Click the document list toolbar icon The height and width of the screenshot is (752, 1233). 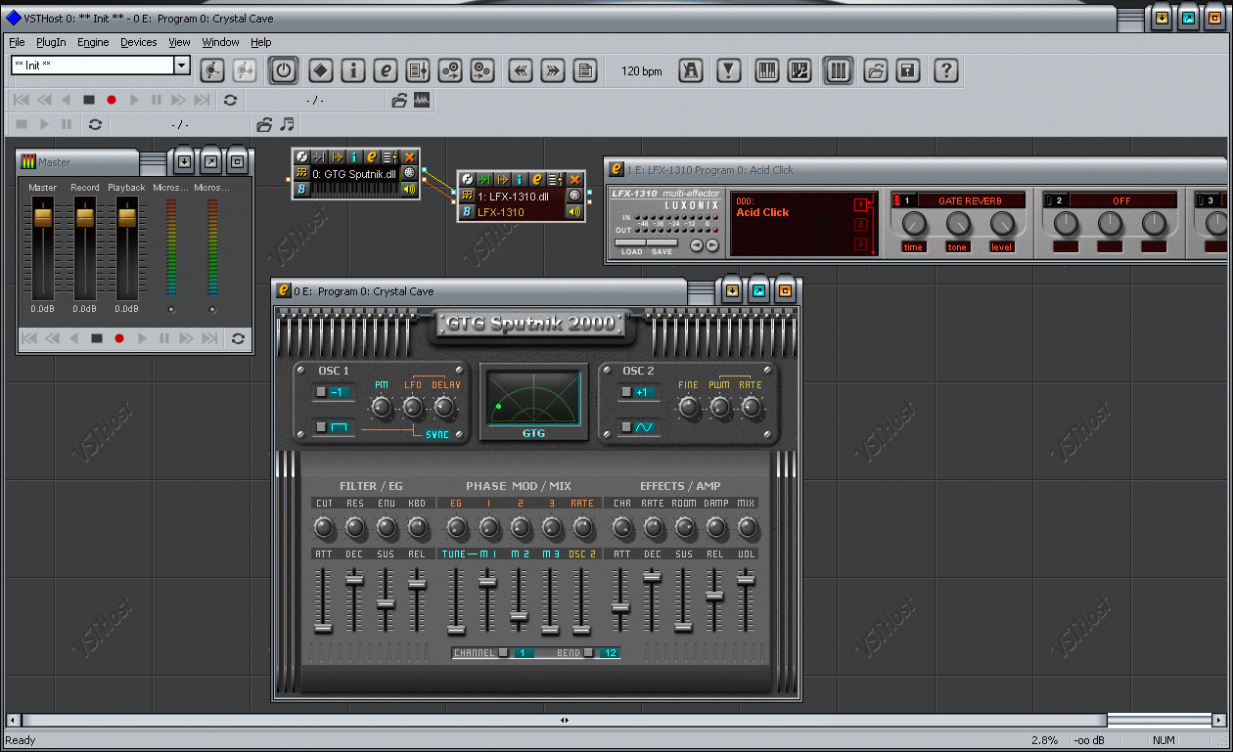pyautogui.click(x=585, y=70)
